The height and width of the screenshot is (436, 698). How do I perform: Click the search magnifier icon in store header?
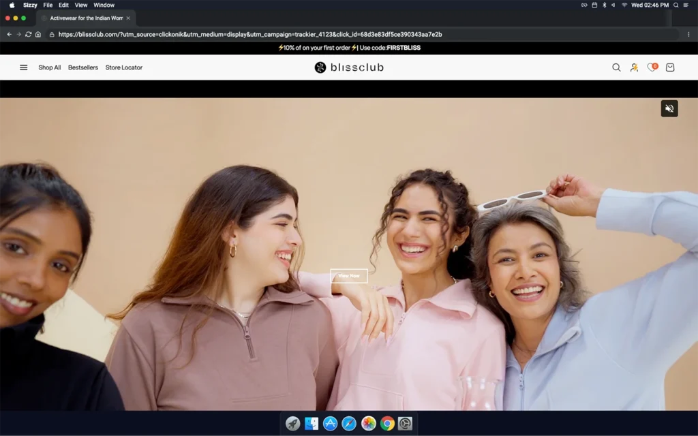(616, 67)
